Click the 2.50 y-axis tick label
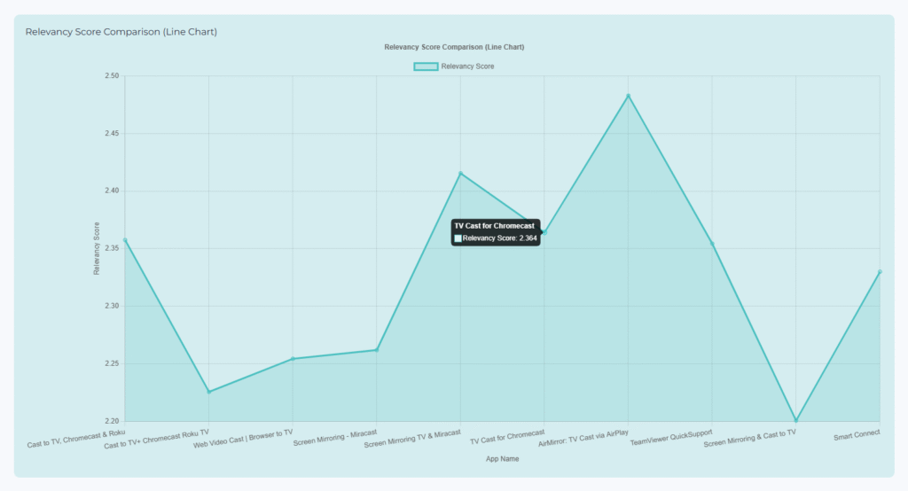 click(111, 76)
